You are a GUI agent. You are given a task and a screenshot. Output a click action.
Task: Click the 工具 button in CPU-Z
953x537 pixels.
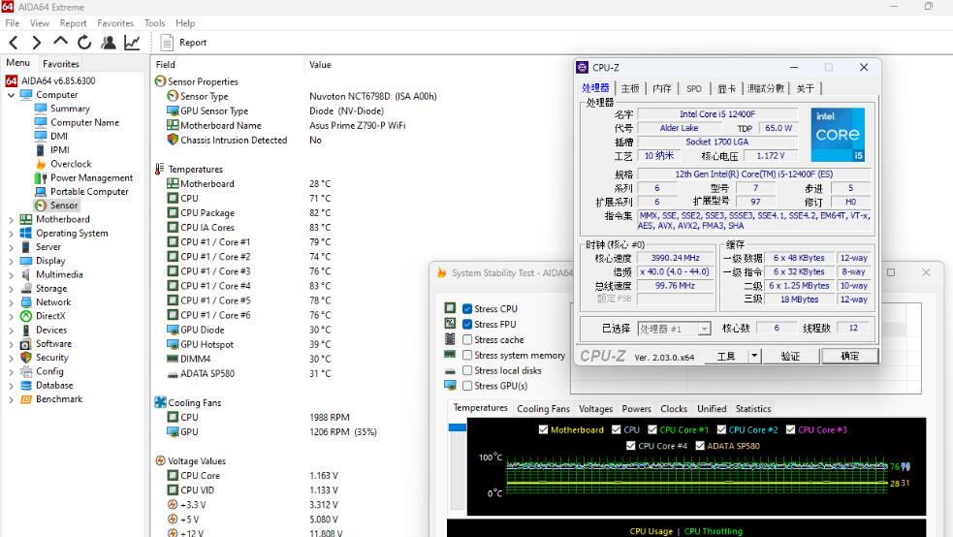[726, 357]
